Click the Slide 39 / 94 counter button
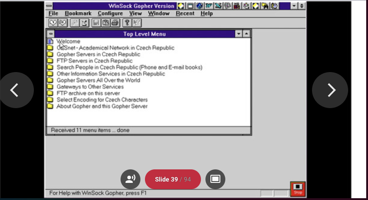368x200 pixels. [173, 179]
